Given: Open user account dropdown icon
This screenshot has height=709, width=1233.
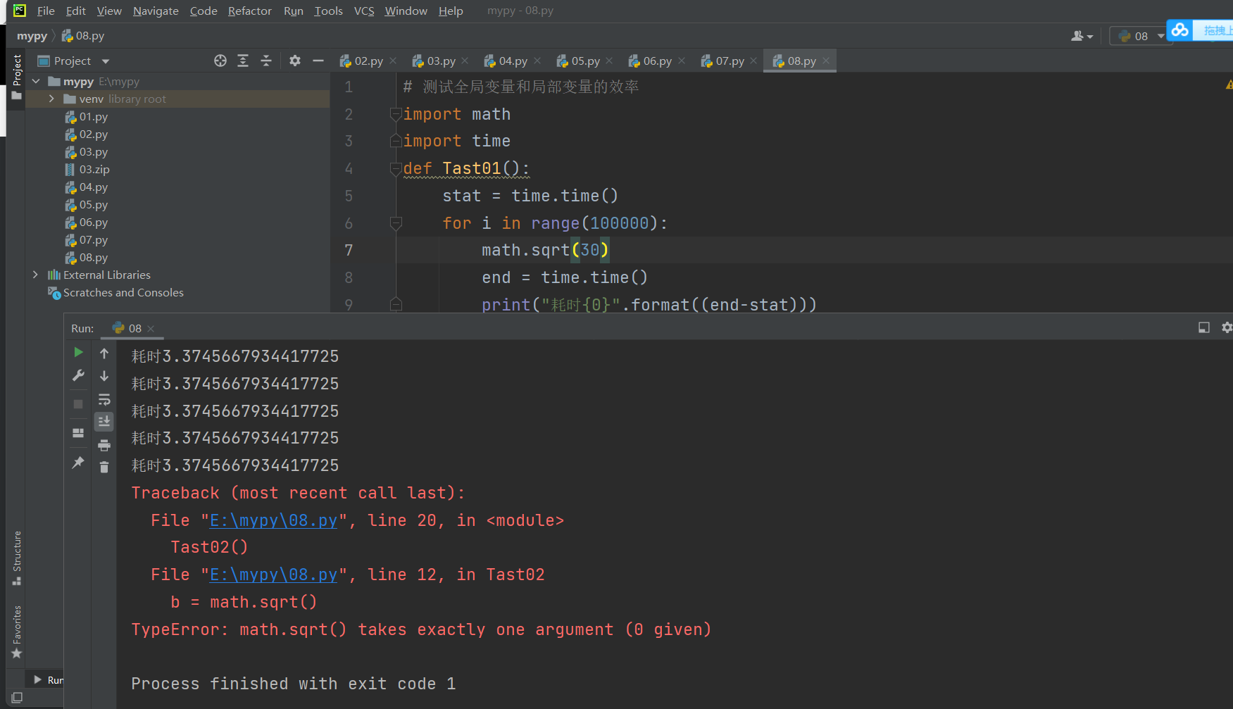Looking at the screenshot, I should [1082, 36].
